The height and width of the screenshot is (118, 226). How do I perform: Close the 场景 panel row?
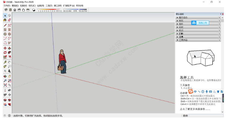point(219,37)
